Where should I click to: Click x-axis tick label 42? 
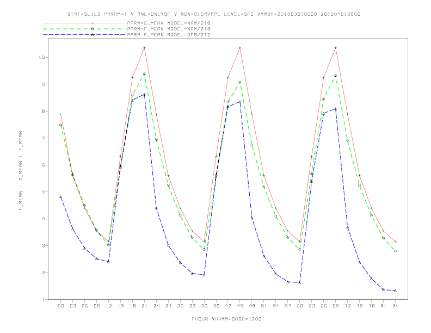[x=228, y=306]
